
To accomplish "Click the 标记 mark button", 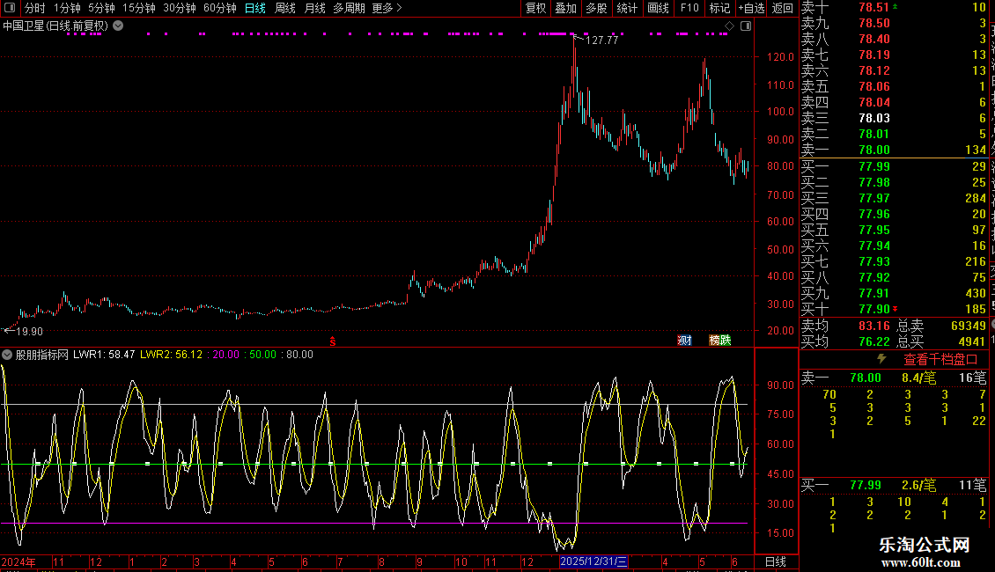I will pyautogui.click(x=719, y=8).
